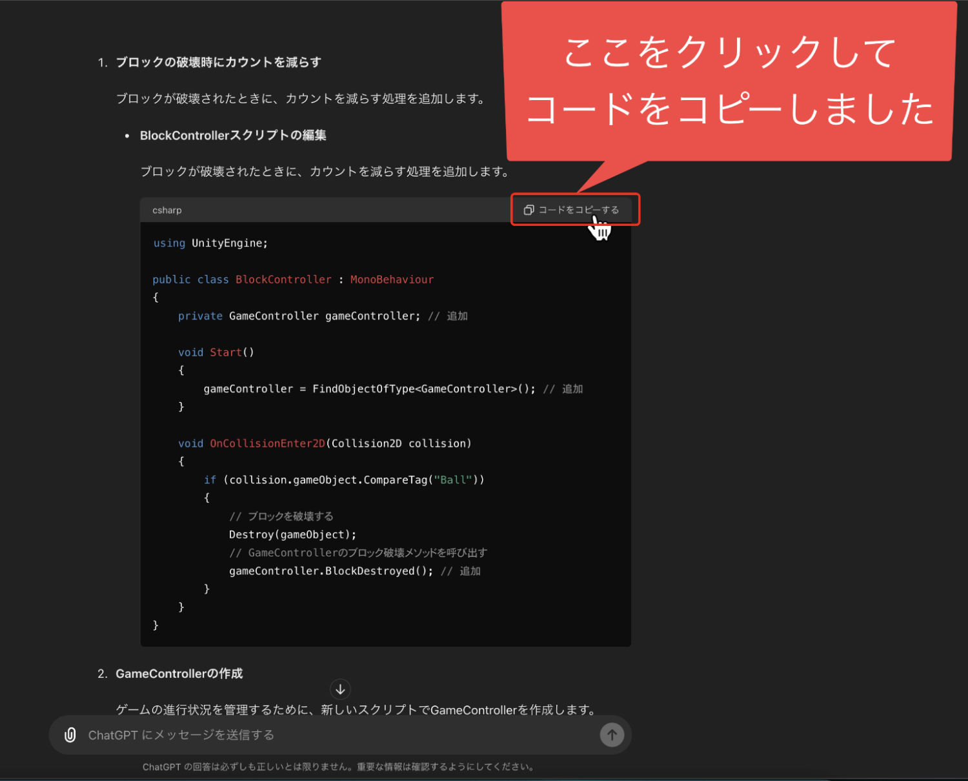Click the コードをコピーする copy code button
968x781 pixels.
click(571, 210)
